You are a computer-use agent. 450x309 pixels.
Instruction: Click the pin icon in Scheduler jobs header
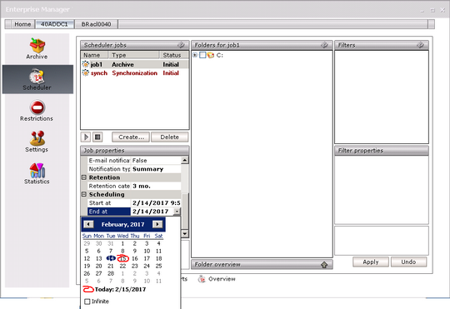pyautogui.click(x=181, y=45)
